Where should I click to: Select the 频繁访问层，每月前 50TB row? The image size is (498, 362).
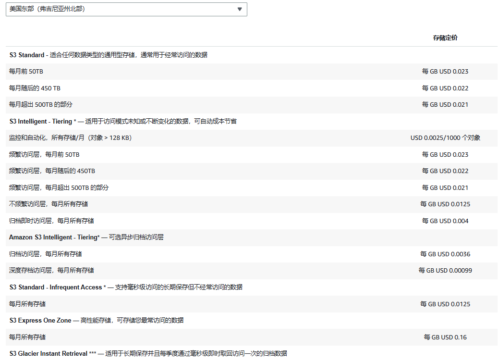pyautogui.click(x=44, y=155)
